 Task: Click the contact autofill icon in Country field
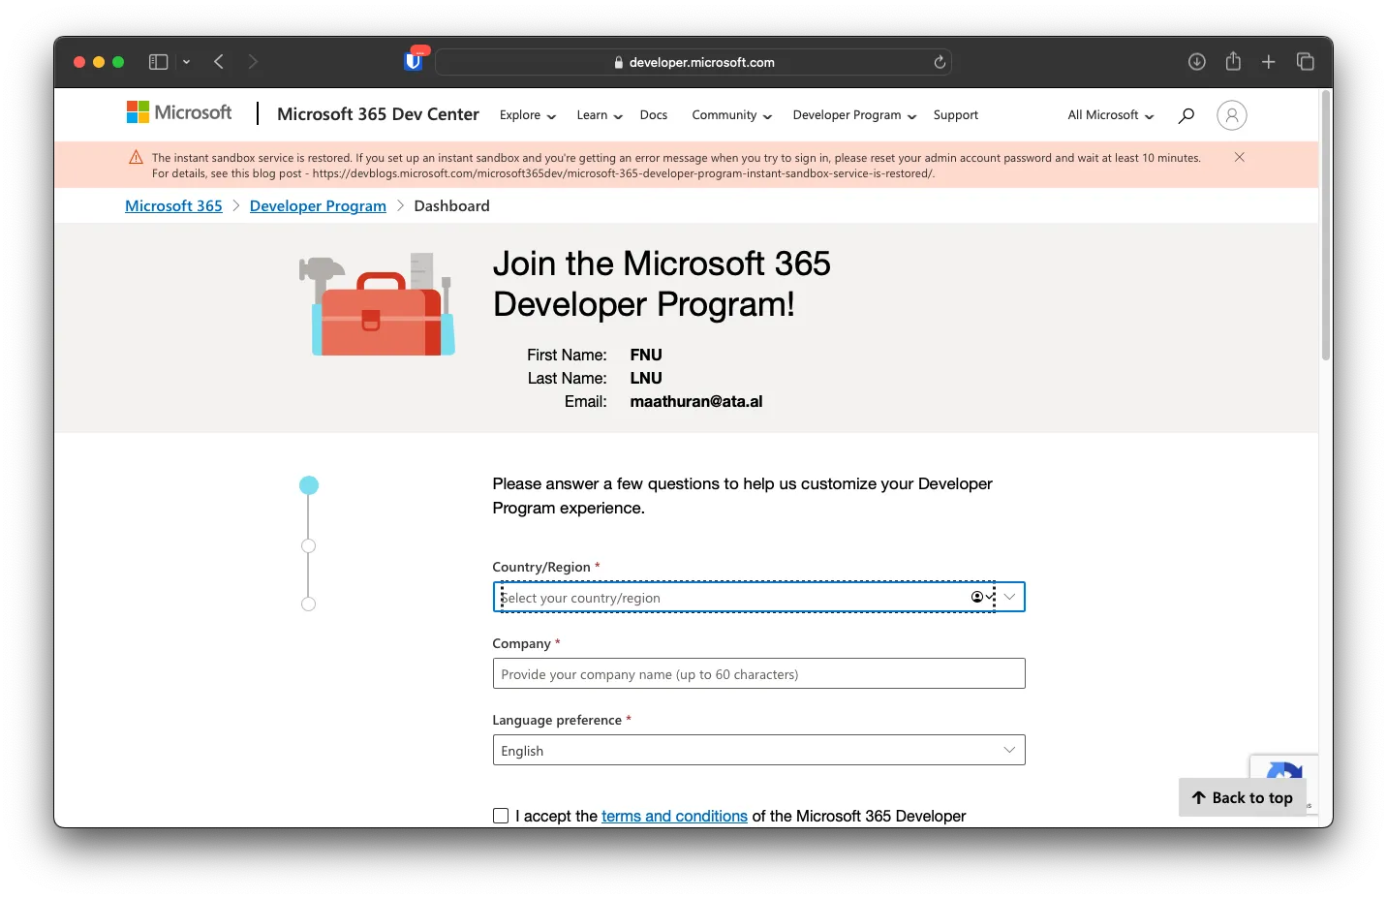click(982, 597)
